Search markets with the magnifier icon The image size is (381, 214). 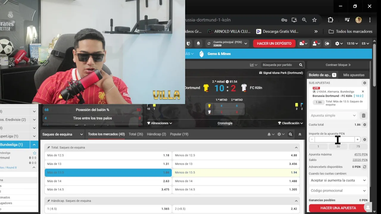point(291,134)
